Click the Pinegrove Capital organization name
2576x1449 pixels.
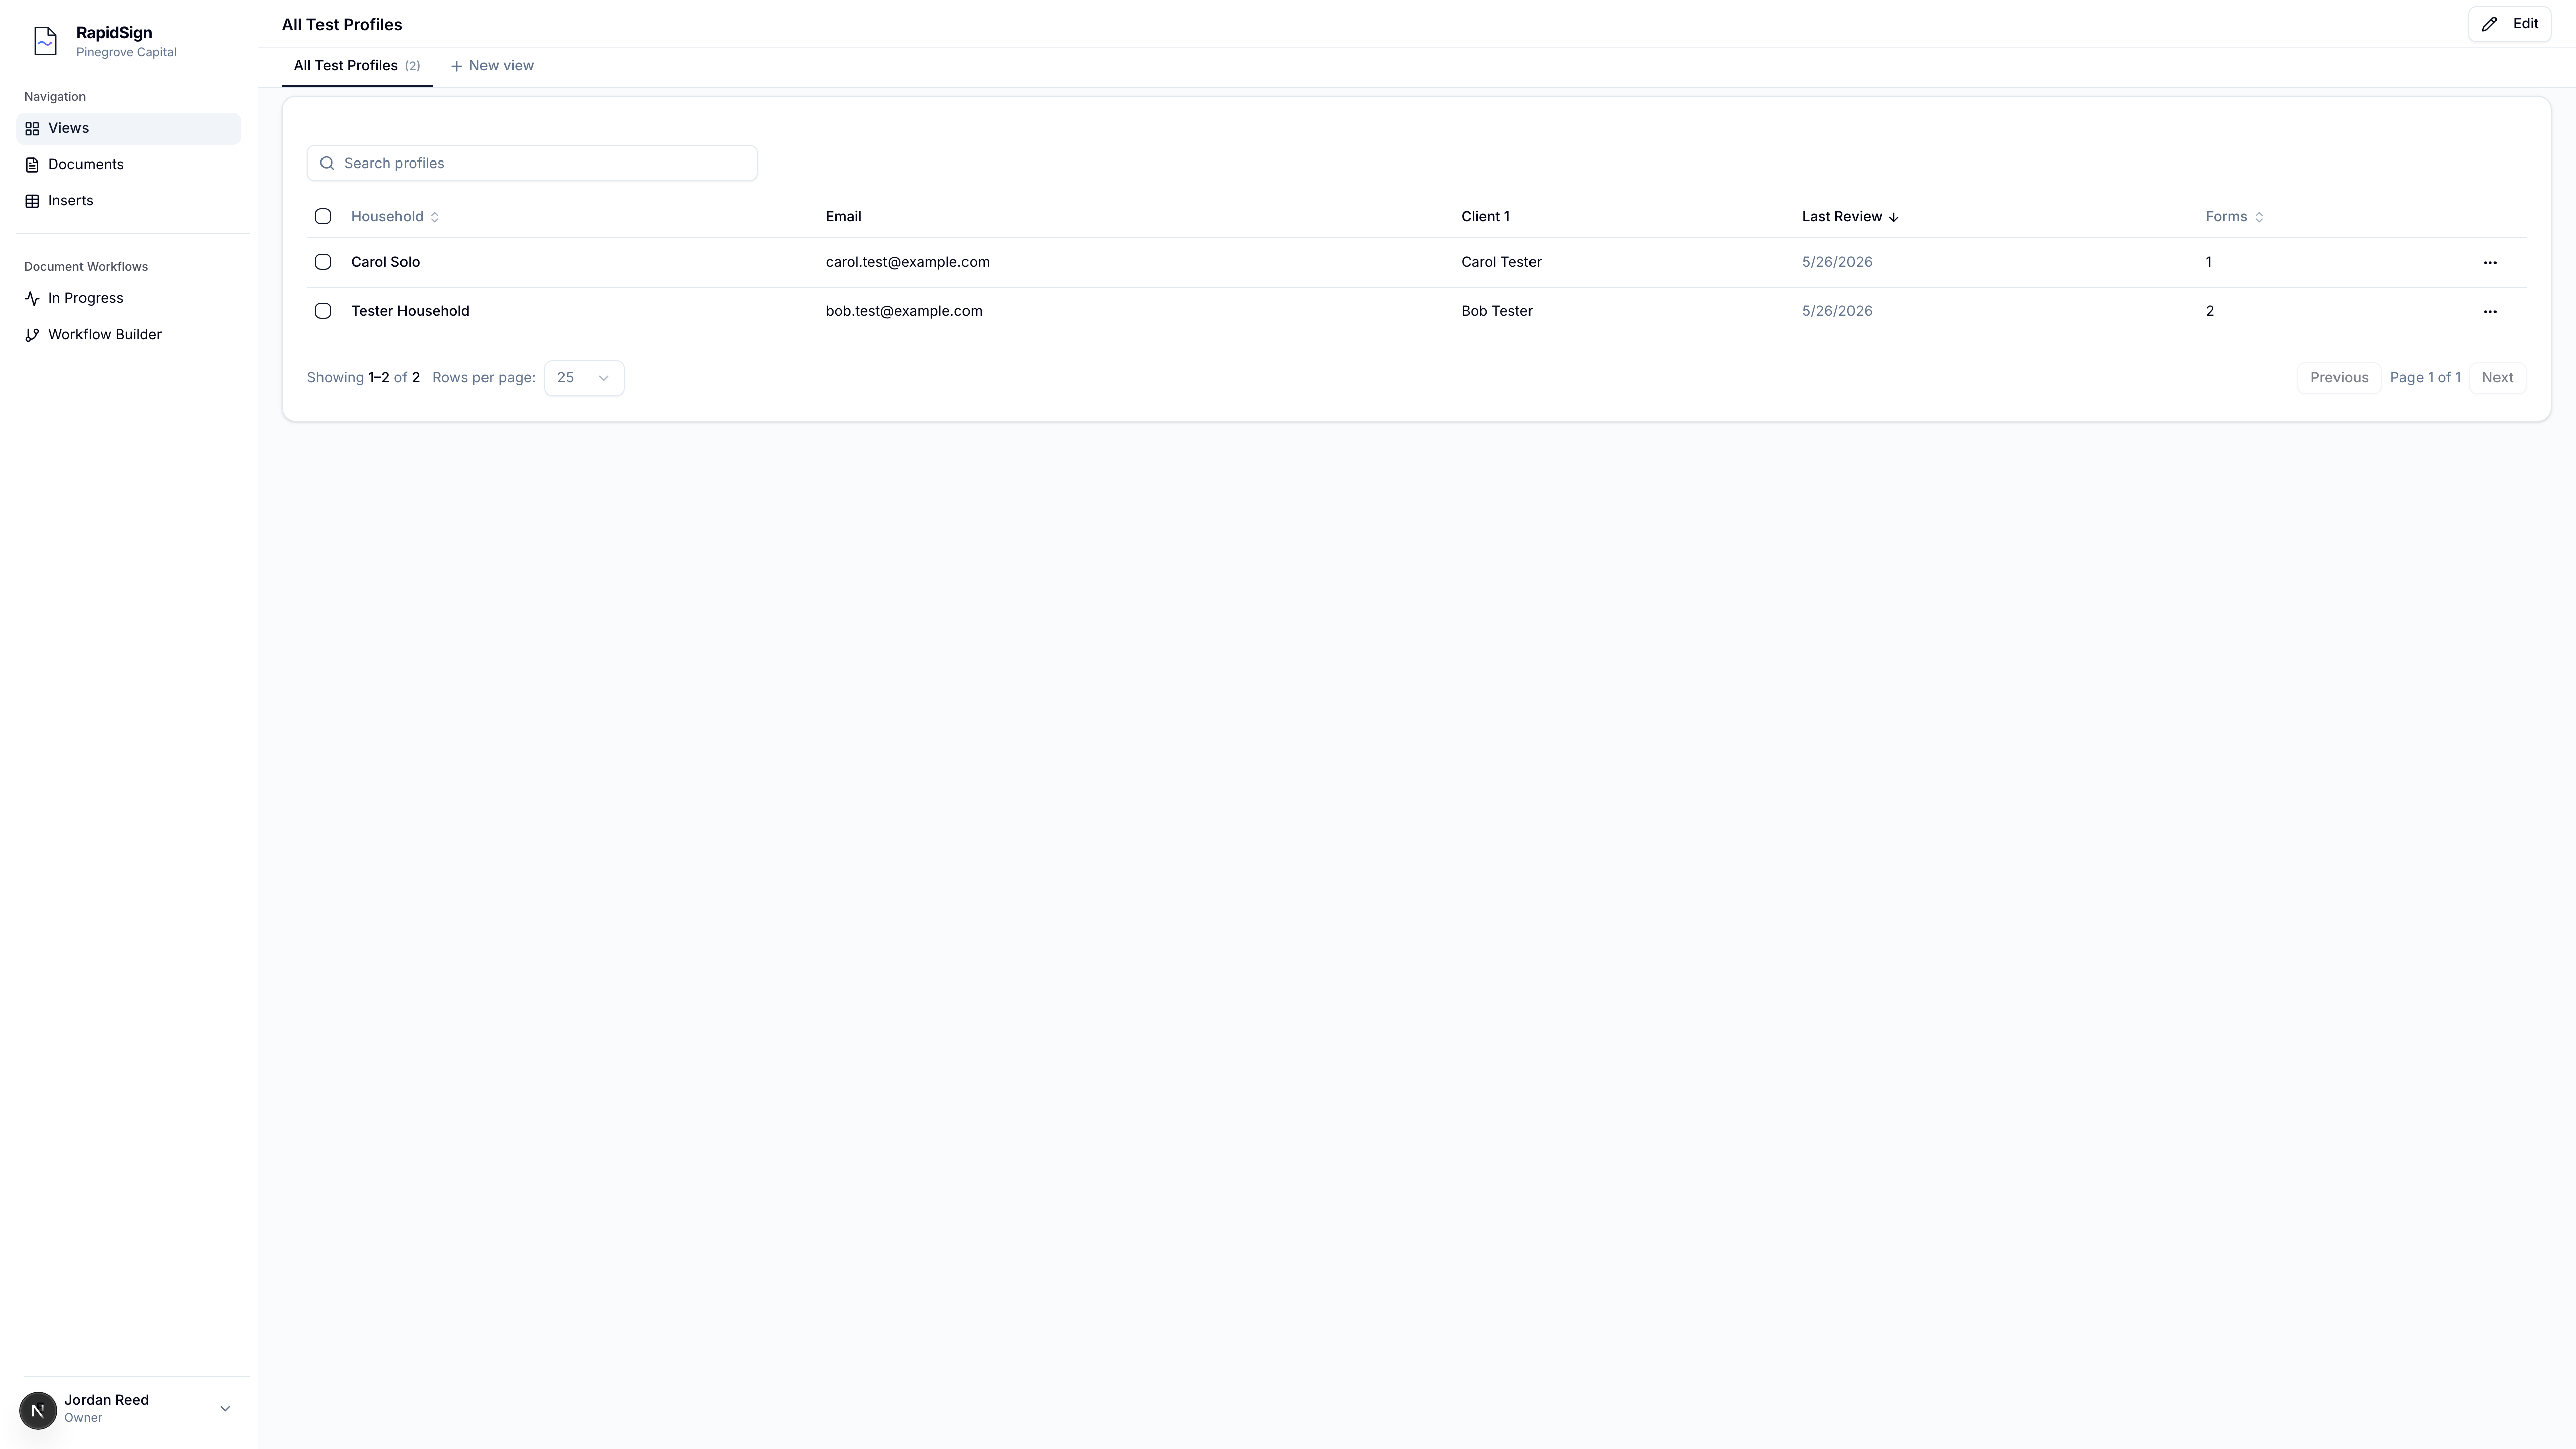126,53
